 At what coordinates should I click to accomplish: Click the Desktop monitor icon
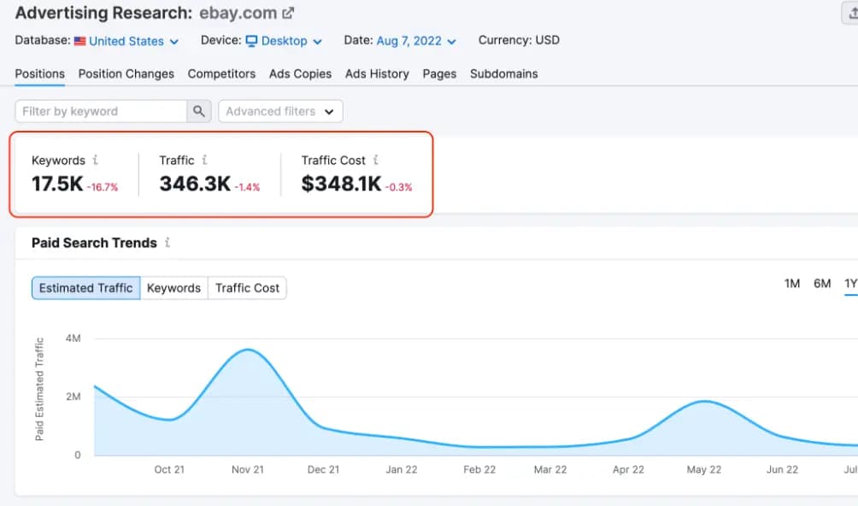pos(251,41)
